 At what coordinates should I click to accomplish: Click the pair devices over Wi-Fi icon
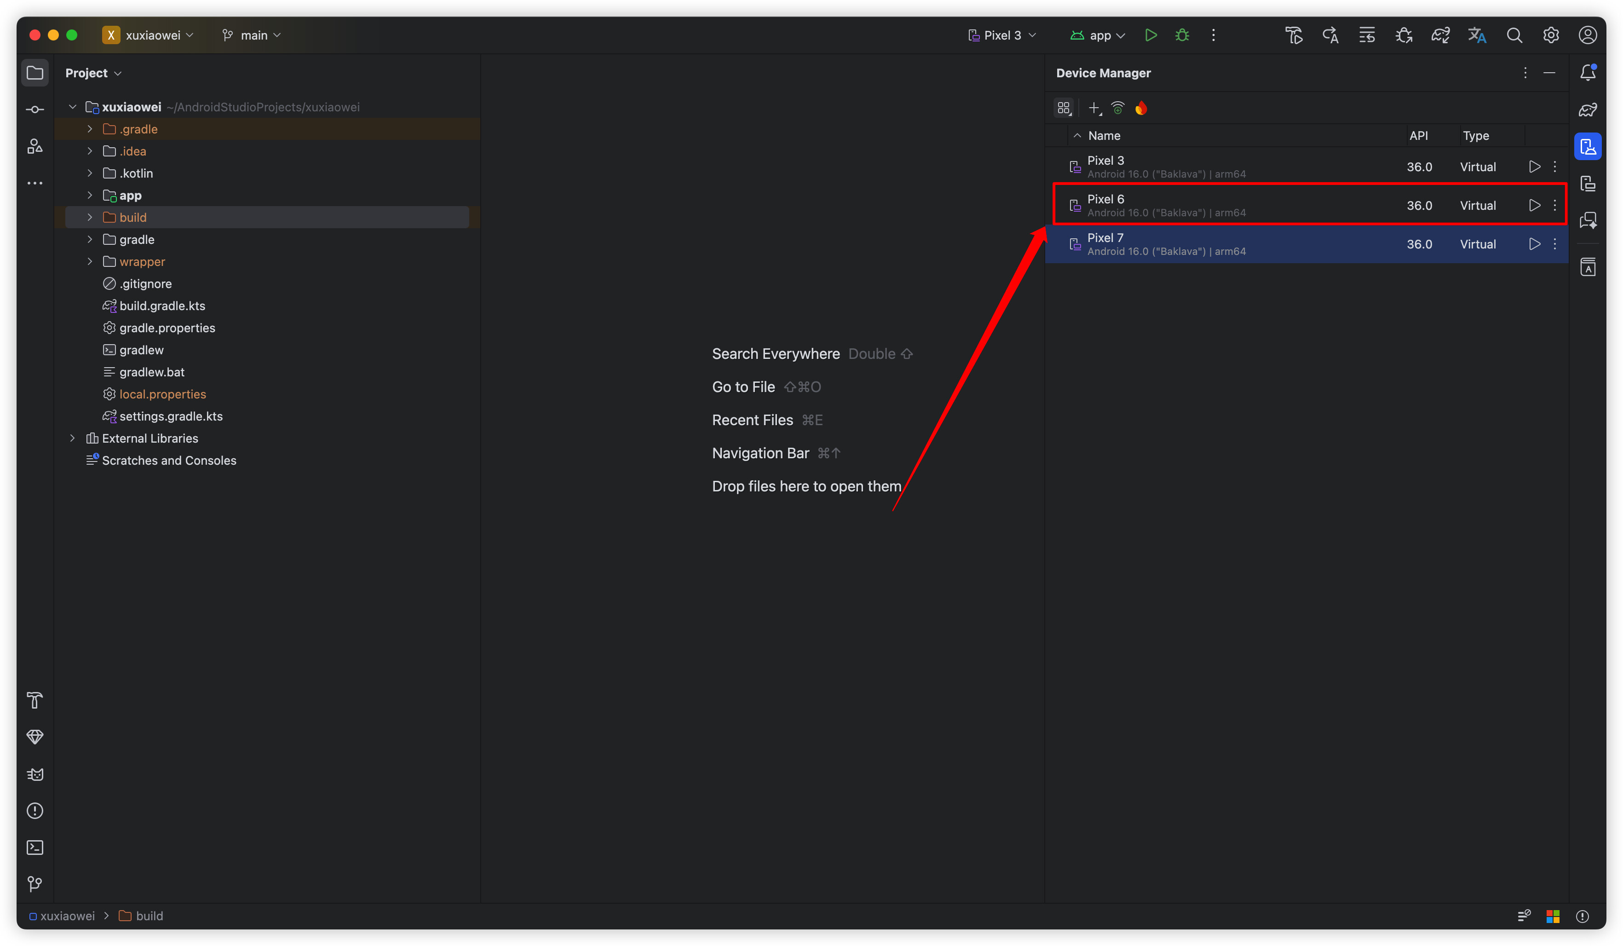click(x=1117, y=108)
